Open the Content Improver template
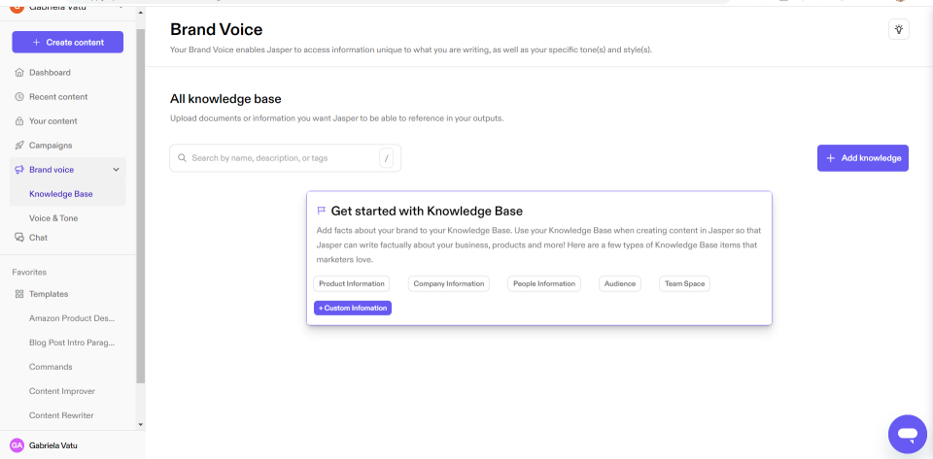 (62, 391)
